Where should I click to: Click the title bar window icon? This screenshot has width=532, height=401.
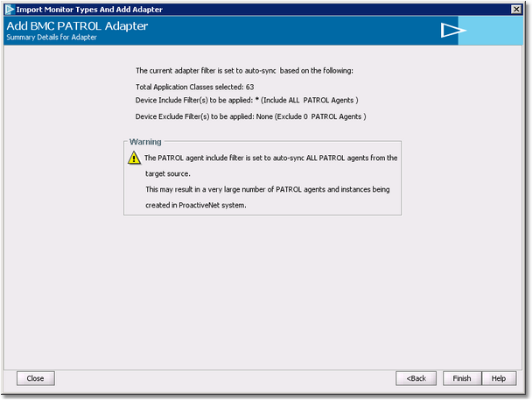[x=9, y=9]
